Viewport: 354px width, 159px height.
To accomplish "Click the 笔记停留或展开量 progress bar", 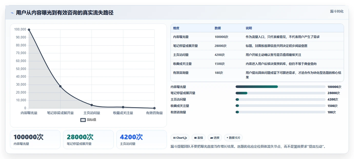I will pos(280,93).
